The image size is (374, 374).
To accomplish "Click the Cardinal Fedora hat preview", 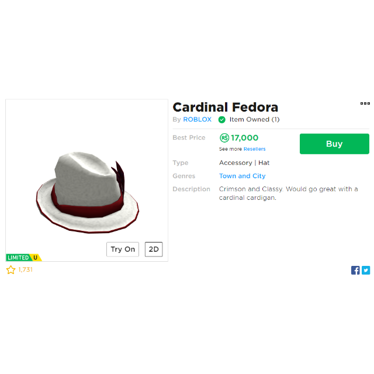I will (x=88, y=192).
